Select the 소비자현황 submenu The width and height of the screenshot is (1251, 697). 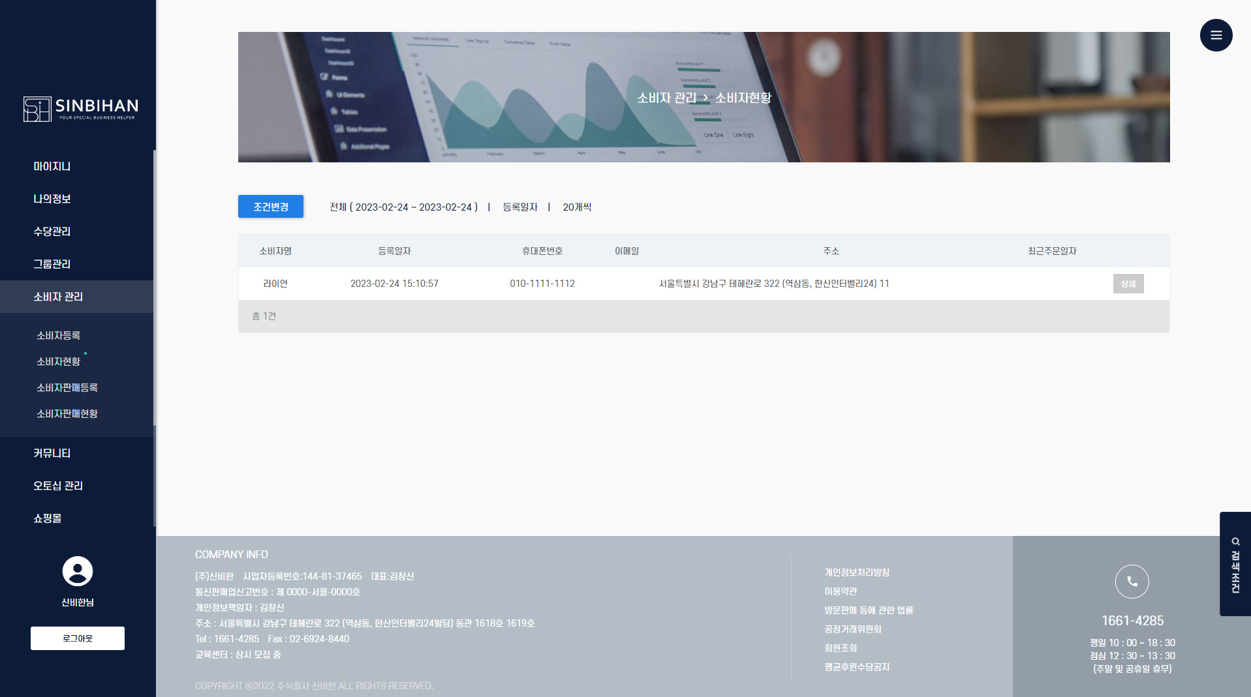point(59,361)
